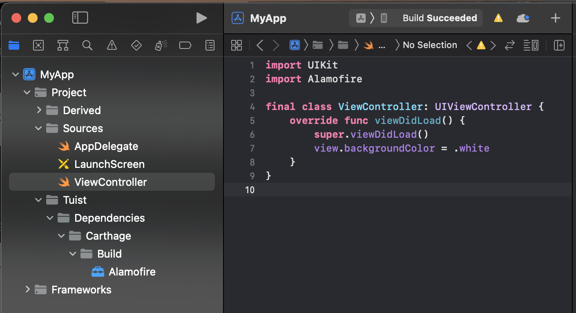Run the app with the Play button
576x313 pixels.
201,18
